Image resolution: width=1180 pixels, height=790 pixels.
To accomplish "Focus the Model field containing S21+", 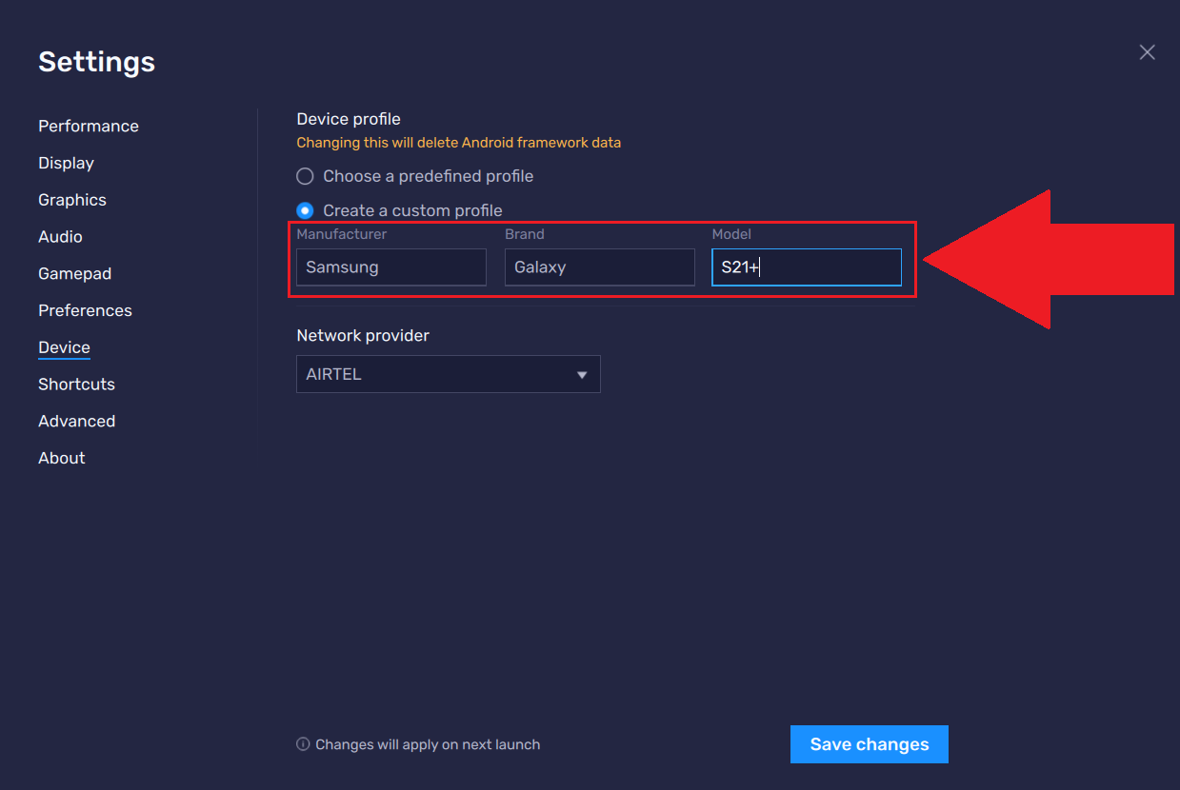I will [806, 267].
